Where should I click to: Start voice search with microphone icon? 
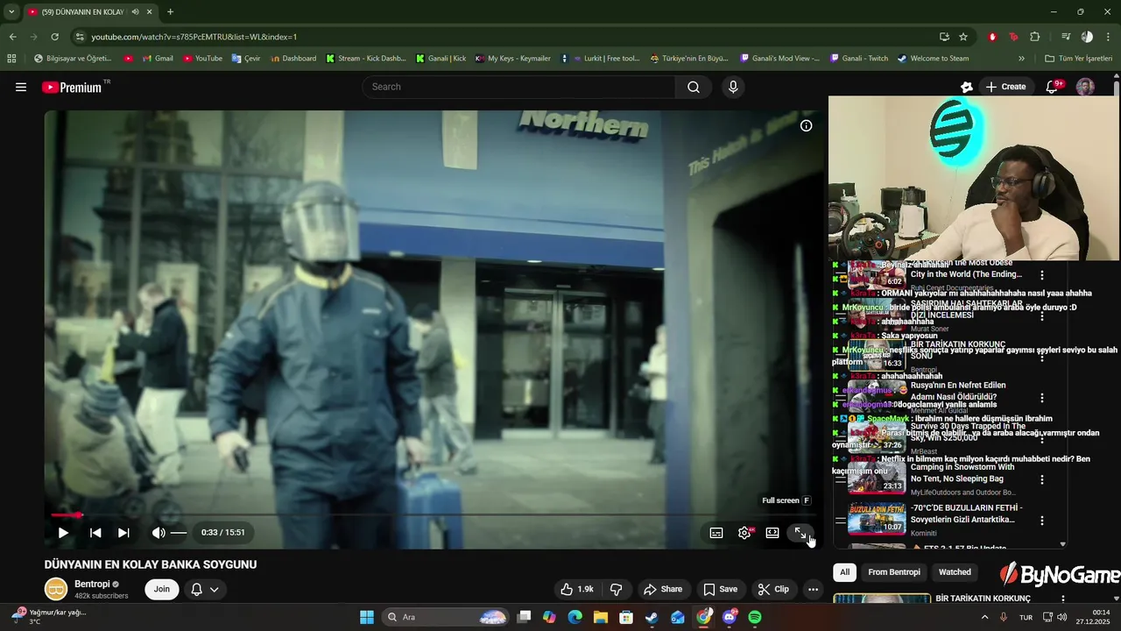(733, 87)
